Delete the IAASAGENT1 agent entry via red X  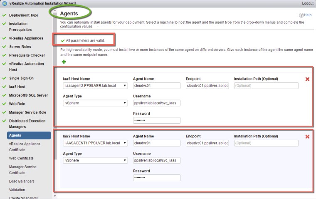click(x=307, y=137)
